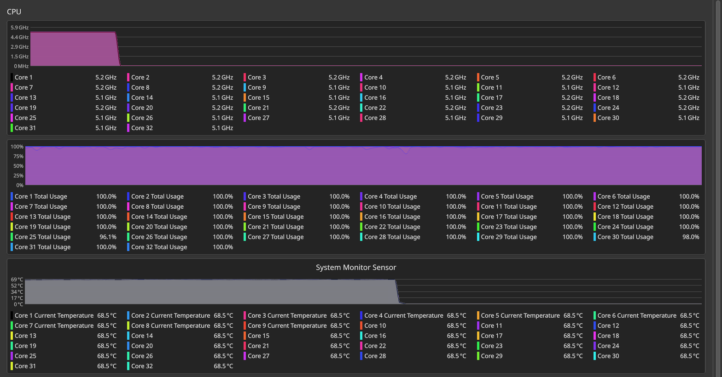Select the Core 25 Total Usage legend entry
This screenshot has height=377, width=722.
[x=42, y=237]
